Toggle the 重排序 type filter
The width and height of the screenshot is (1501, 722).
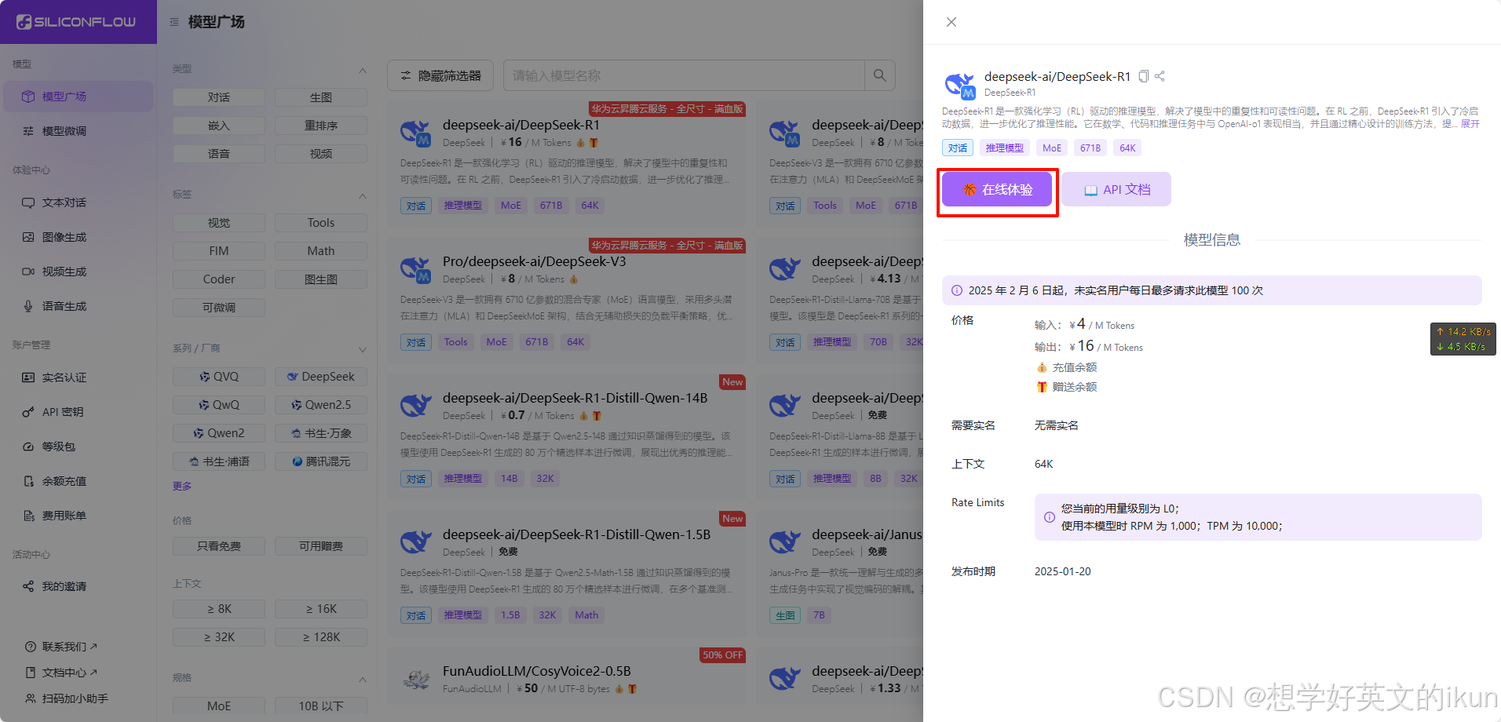321,126
